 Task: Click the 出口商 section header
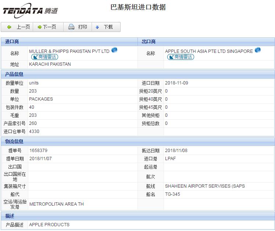[149, 41]
